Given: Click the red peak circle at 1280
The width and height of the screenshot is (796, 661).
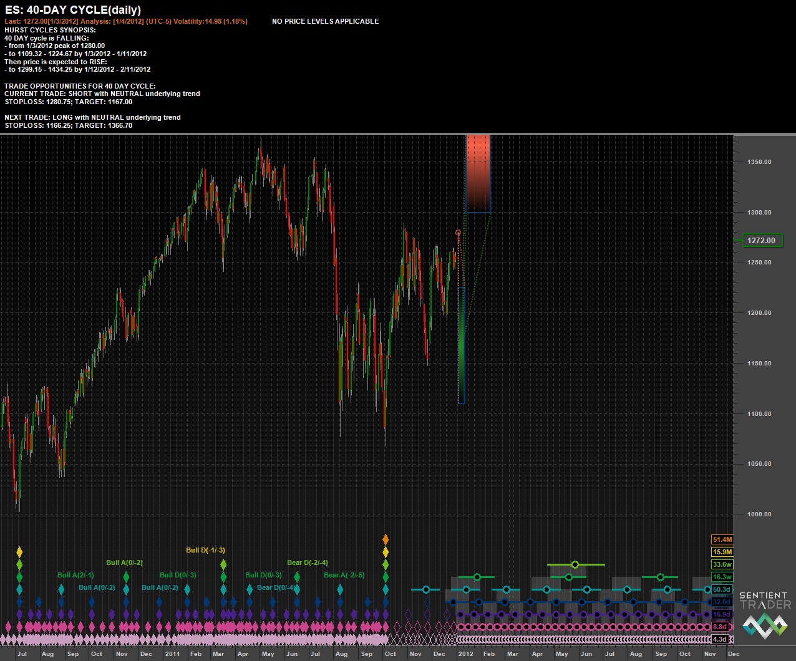Looking at the screenshot, I should click(x=459, y=233).
